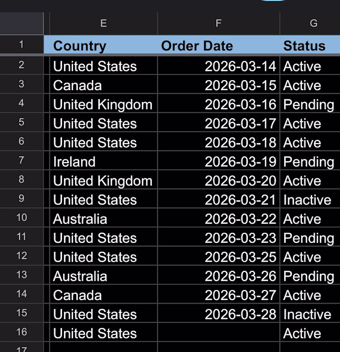The width and height of the screenshot is (340, 352).
Task: Click the Order Date header cell
Action: coord(218,46)
